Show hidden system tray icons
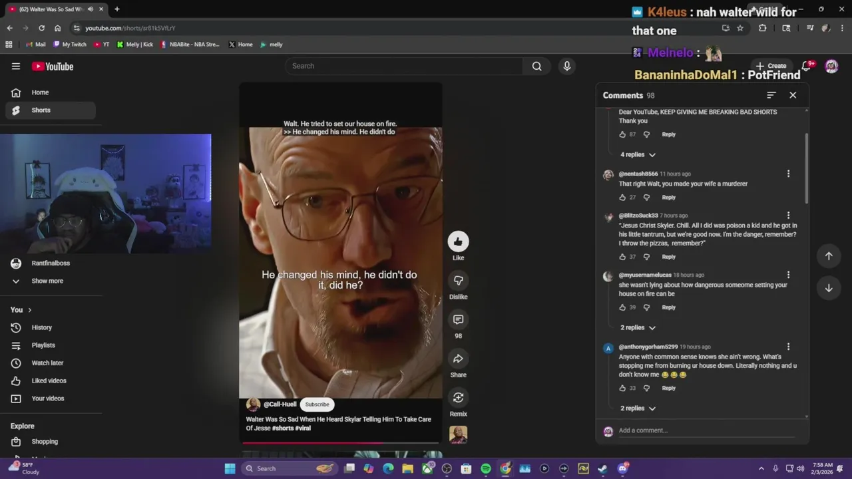 click(x=761, y=468)
